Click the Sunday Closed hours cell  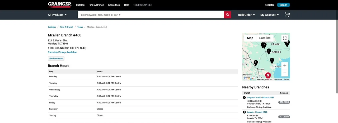point(100,116)
